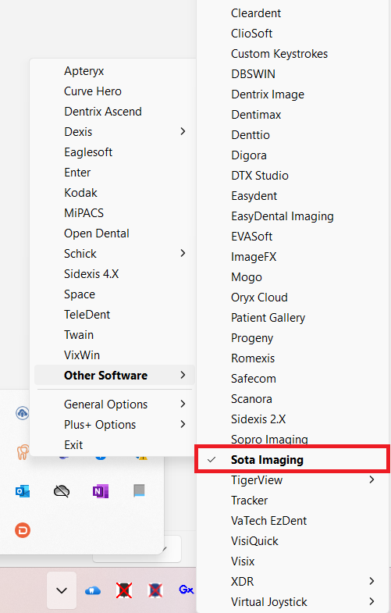
Task: Click the Outlook icon in tray overflow
Action: 23,491
